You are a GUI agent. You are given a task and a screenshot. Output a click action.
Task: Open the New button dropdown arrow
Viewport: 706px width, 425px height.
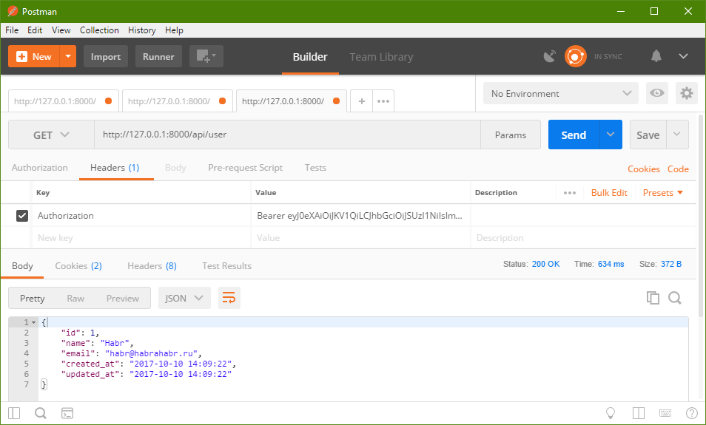pos(68,56)
